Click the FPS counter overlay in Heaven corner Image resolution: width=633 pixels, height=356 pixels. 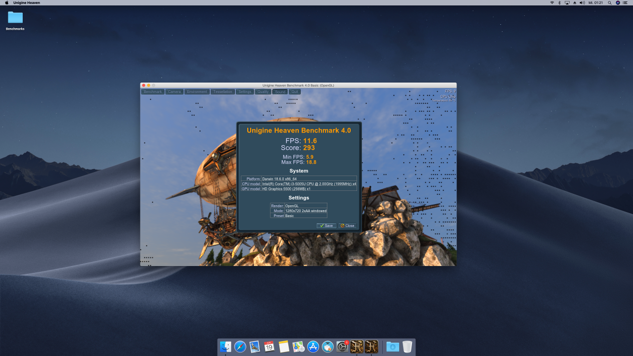click(x=450, y=91)
